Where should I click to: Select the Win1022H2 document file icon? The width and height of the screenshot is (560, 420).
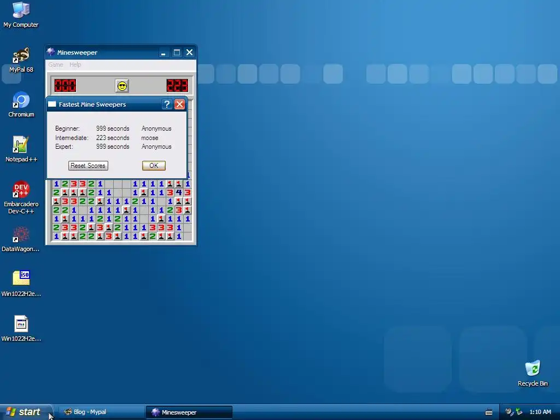pos(21,329)
